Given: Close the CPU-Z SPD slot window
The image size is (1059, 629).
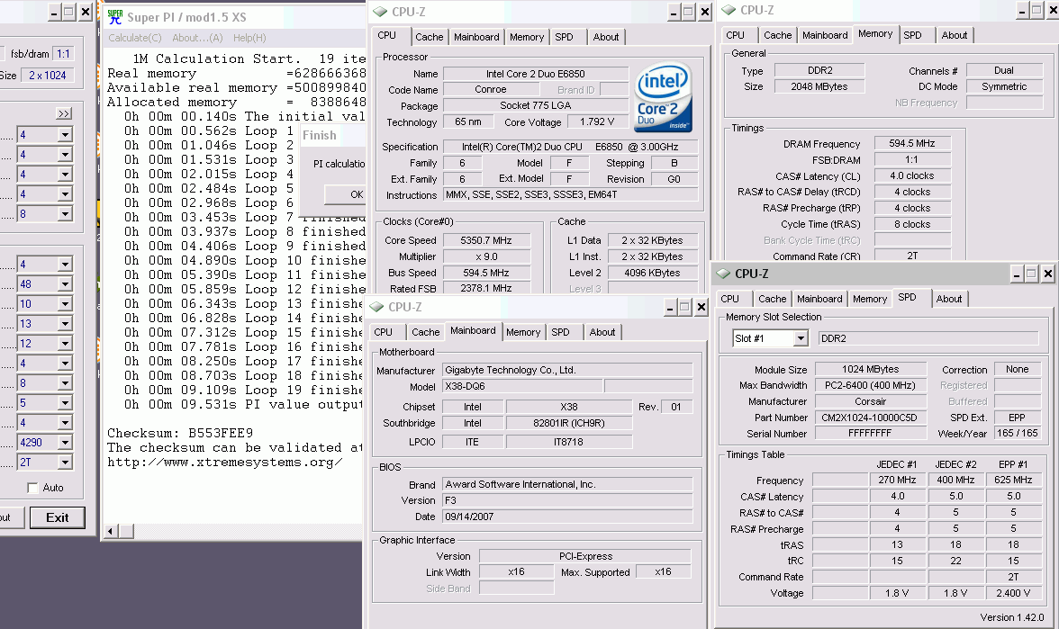Looking at the screenshot, I should (x=1047, y=274).
